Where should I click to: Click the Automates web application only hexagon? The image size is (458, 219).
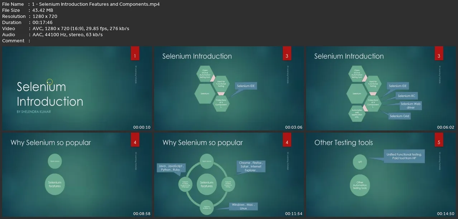pyautogui.click(x=357, y=114)
